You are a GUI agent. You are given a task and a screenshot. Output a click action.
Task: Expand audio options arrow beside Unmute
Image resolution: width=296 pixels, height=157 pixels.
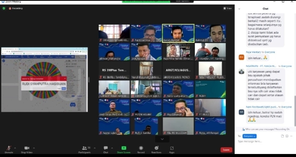15,148
